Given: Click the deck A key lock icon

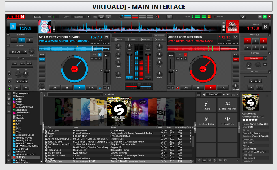Looking at the screenshot, I should pyautogui.click(x=100, y=55).
